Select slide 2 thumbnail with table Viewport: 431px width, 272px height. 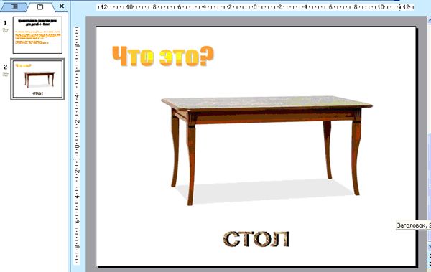pos(37,79)
